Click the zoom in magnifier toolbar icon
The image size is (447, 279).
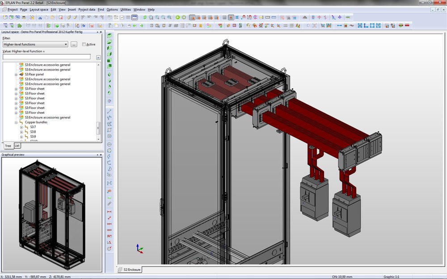point(157,17)
